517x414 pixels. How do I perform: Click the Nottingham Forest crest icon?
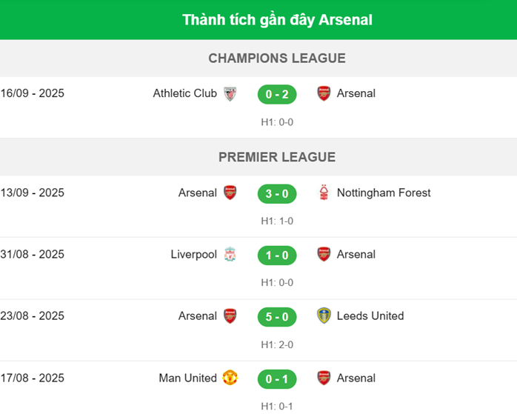tap(324, 193)
